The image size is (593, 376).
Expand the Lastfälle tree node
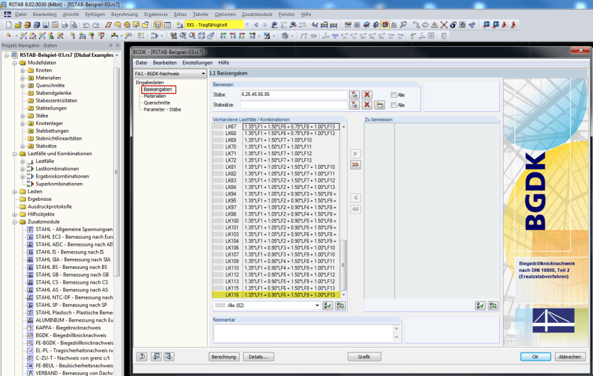click(23, 161)
